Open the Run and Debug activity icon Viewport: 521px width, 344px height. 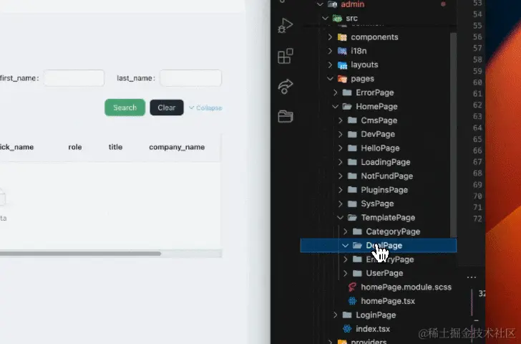tap(285, 26)
